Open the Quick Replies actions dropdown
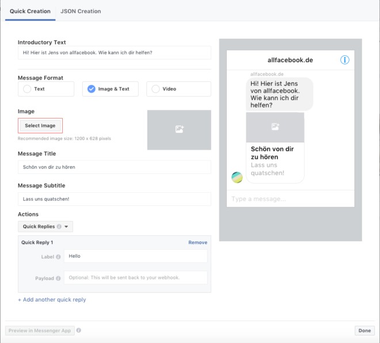This screenshot has width=380, height=343. [x=45, y=227]
